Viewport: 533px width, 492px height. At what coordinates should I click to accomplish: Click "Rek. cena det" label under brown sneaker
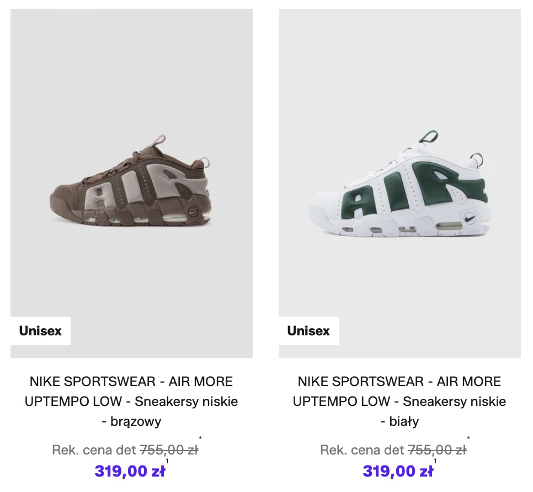point(94,450)
